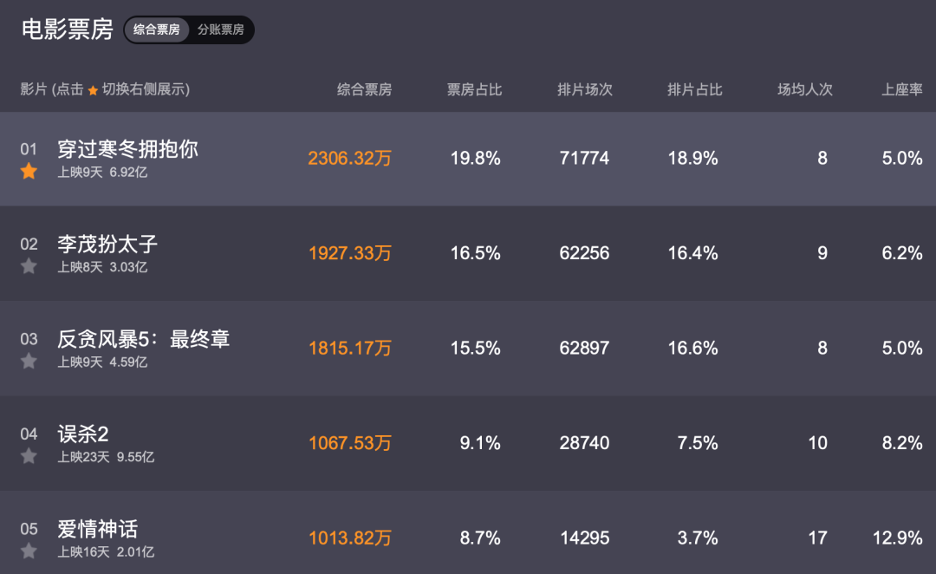Click the 电影票房 heading
936x574 pixels.
tap(68, 29)
